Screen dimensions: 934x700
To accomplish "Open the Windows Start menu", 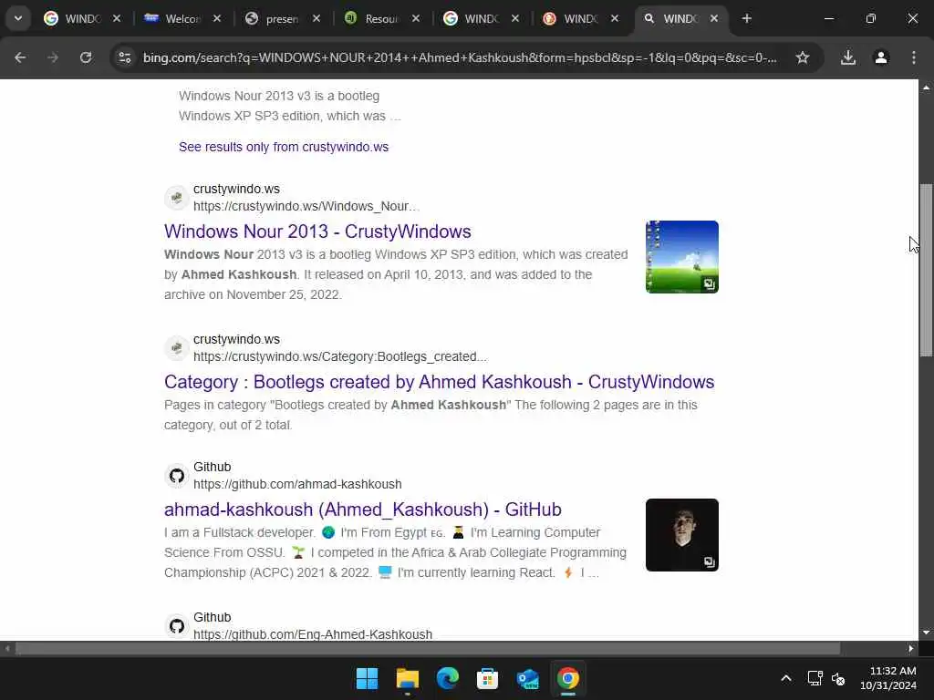I will (x=367, y=678).
